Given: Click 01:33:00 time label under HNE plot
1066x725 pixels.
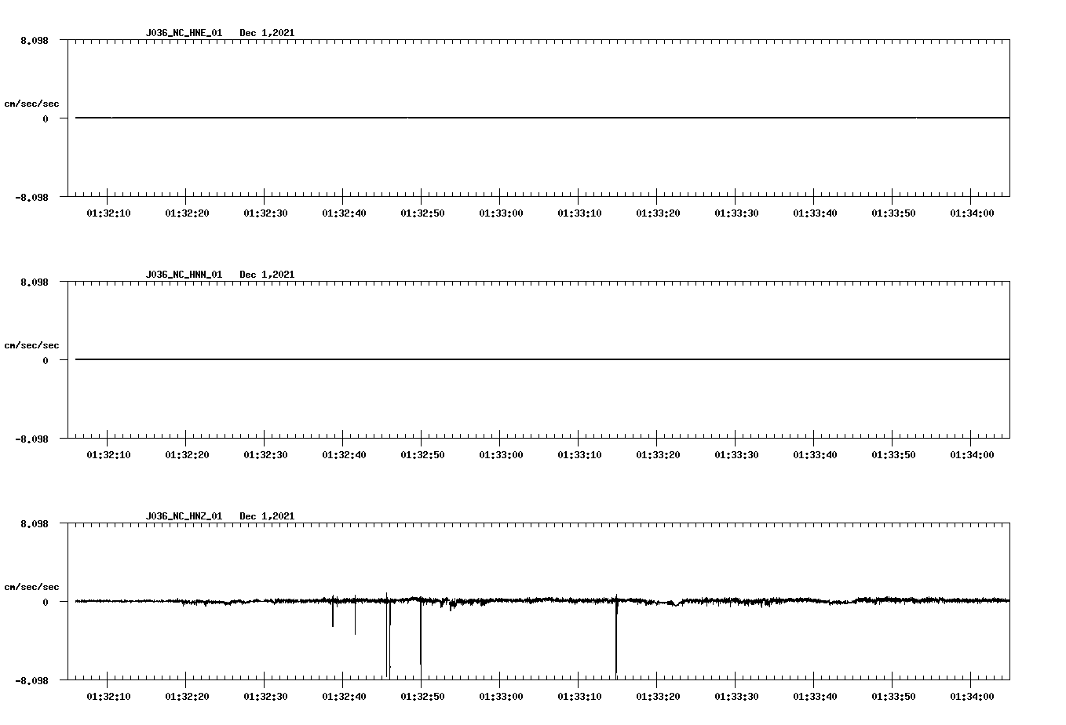Looking at the screenshot, I should pos(501,213).
